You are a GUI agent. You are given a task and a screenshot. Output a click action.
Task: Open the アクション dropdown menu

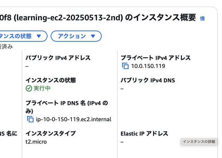[x=76, y=36]
